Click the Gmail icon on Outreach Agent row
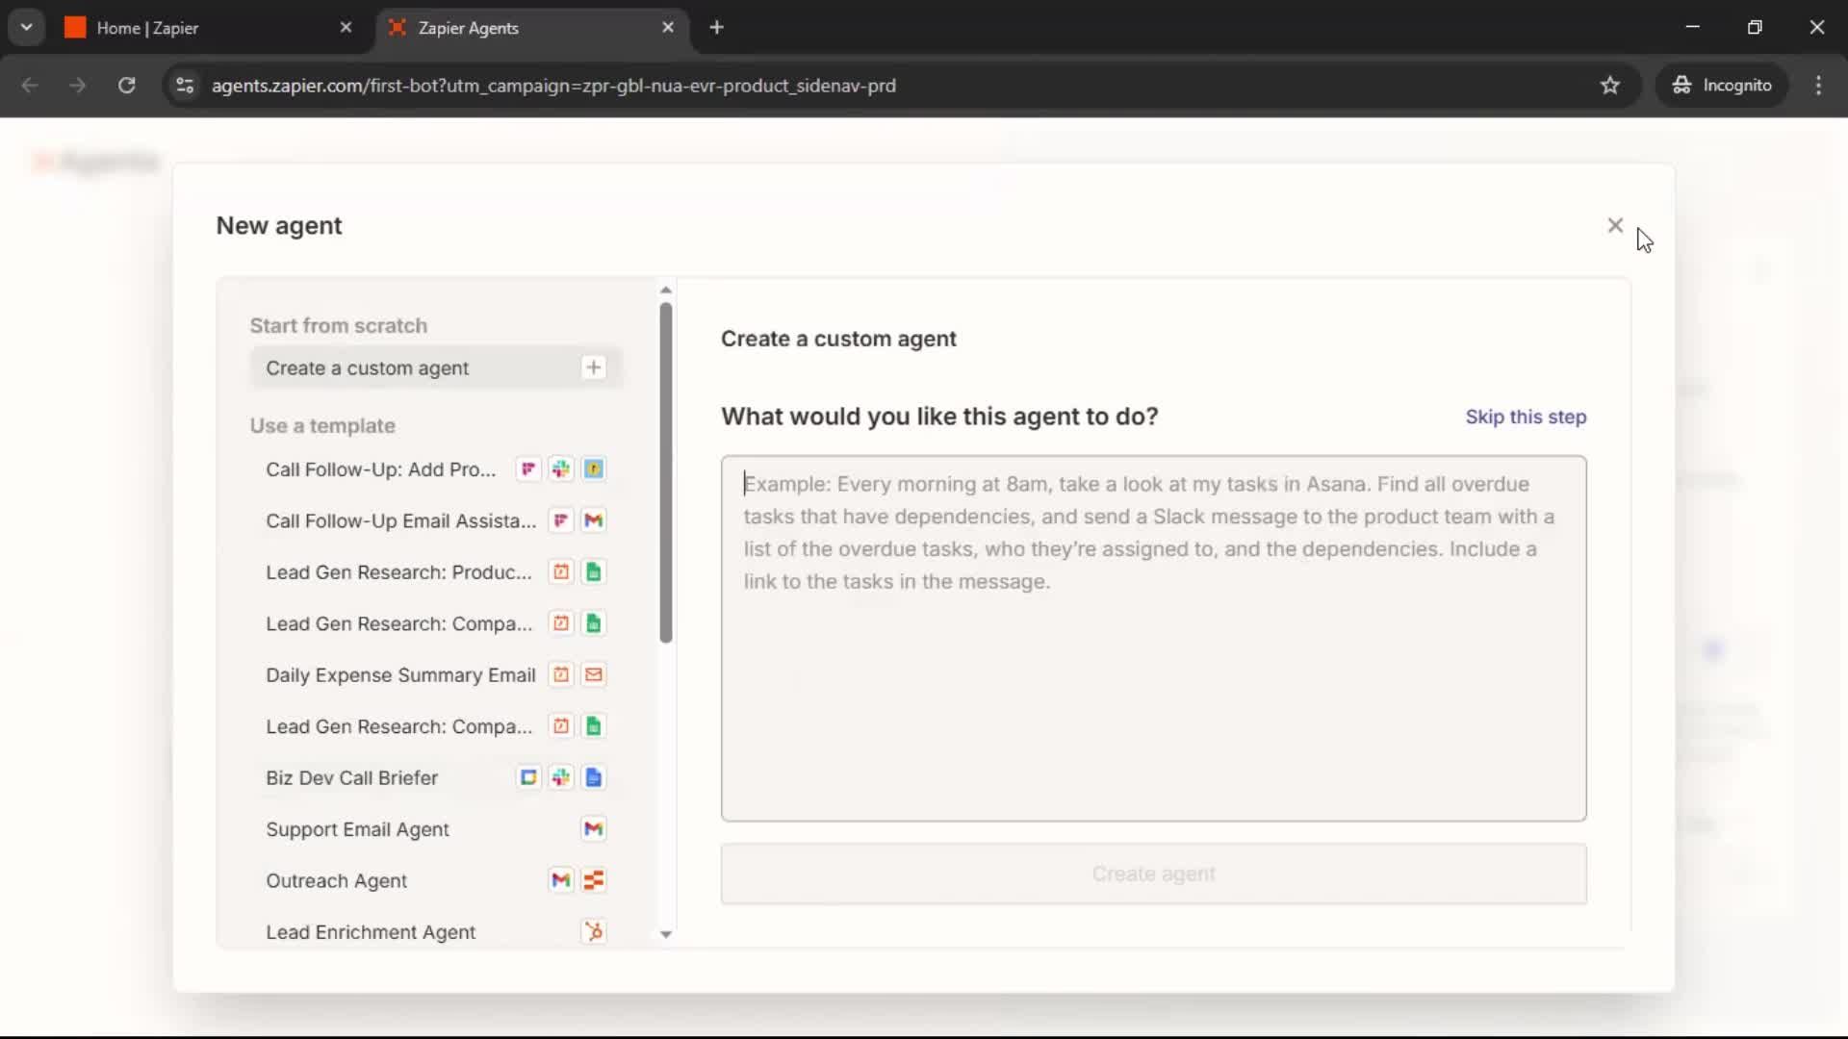 pyautogui.click(x=561, y=880)
